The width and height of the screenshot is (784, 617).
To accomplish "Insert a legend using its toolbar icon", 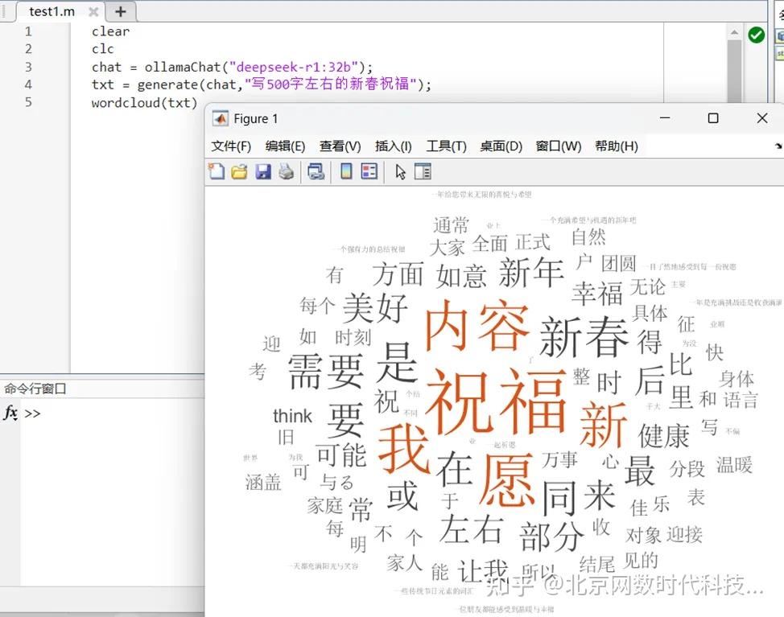I will 369,171.
